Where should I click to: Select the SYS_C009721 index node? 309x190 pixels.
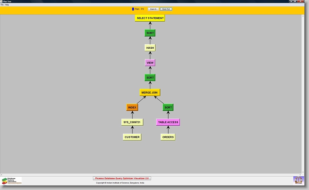pyautogui.click(x=132, y=122)
